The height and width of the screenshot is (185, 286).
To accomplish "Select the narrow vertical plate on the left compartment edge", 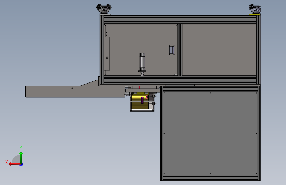I will point(107,54).
